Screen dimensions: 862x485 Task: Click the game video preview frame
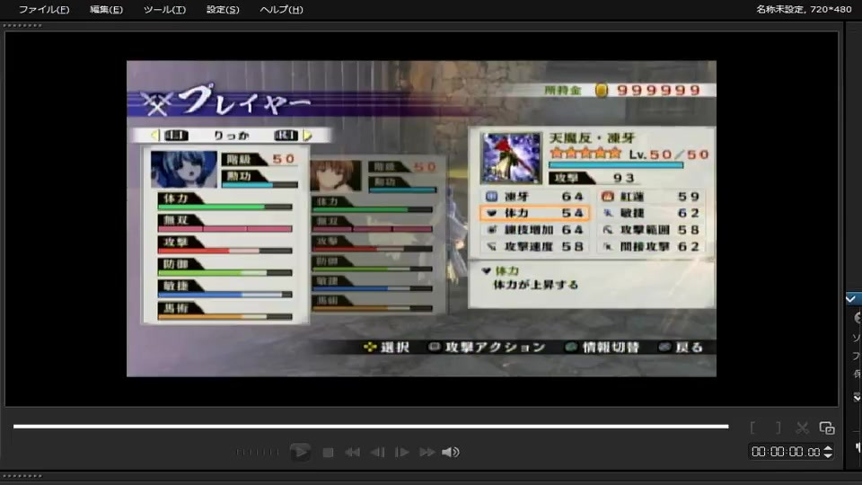[422, 219]
